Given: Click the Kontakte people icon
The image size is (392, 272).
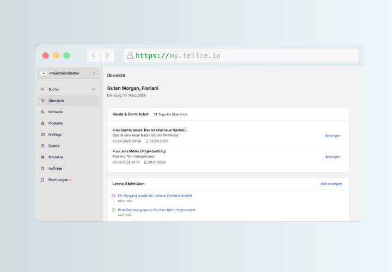Looking at the screenshot, I should pos(42,112).
